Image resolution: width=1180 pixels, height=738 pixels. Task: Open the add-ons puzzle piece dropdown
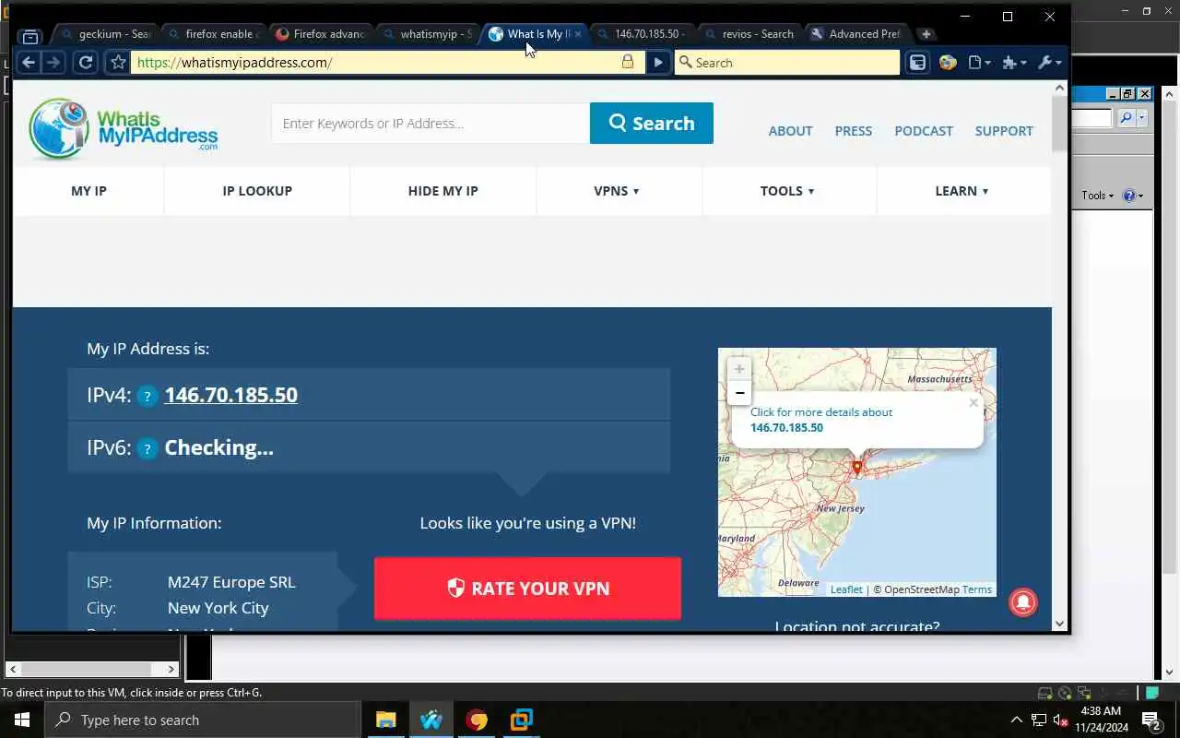1014,62
